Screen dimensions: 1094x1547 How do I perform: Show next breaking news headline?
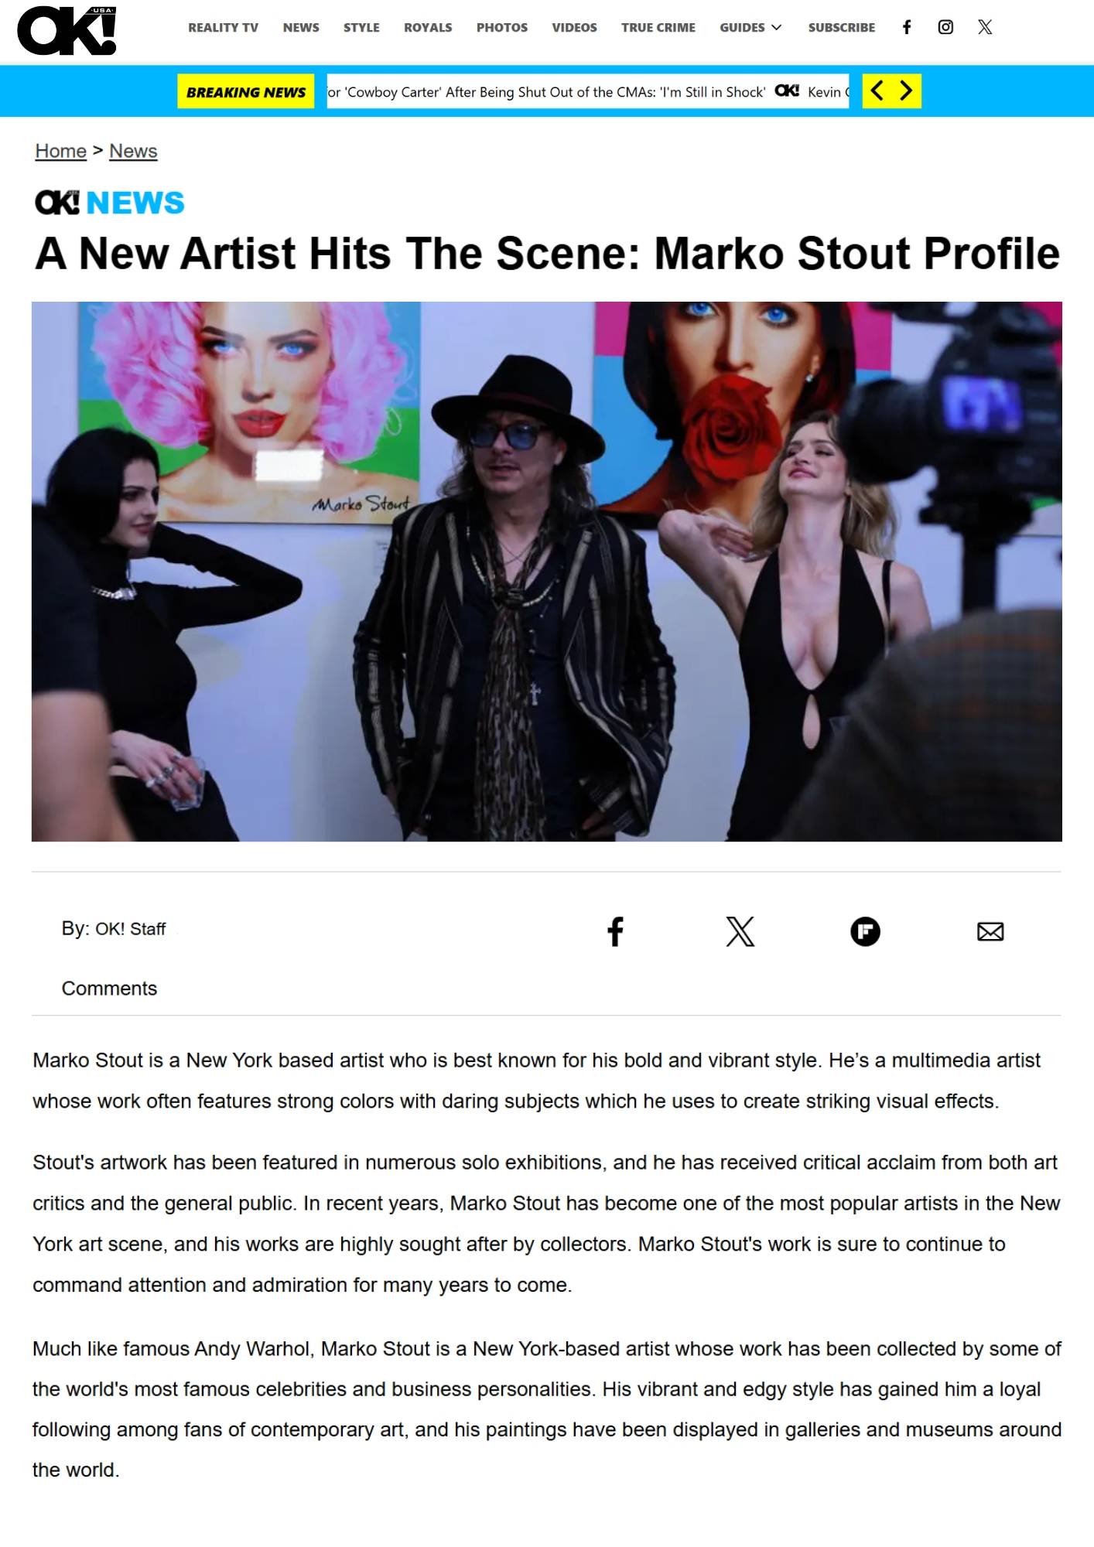(906, 91)
